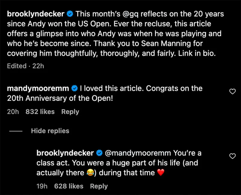Click the 832 likes count

pyautogui.click(x=40, y=112)
